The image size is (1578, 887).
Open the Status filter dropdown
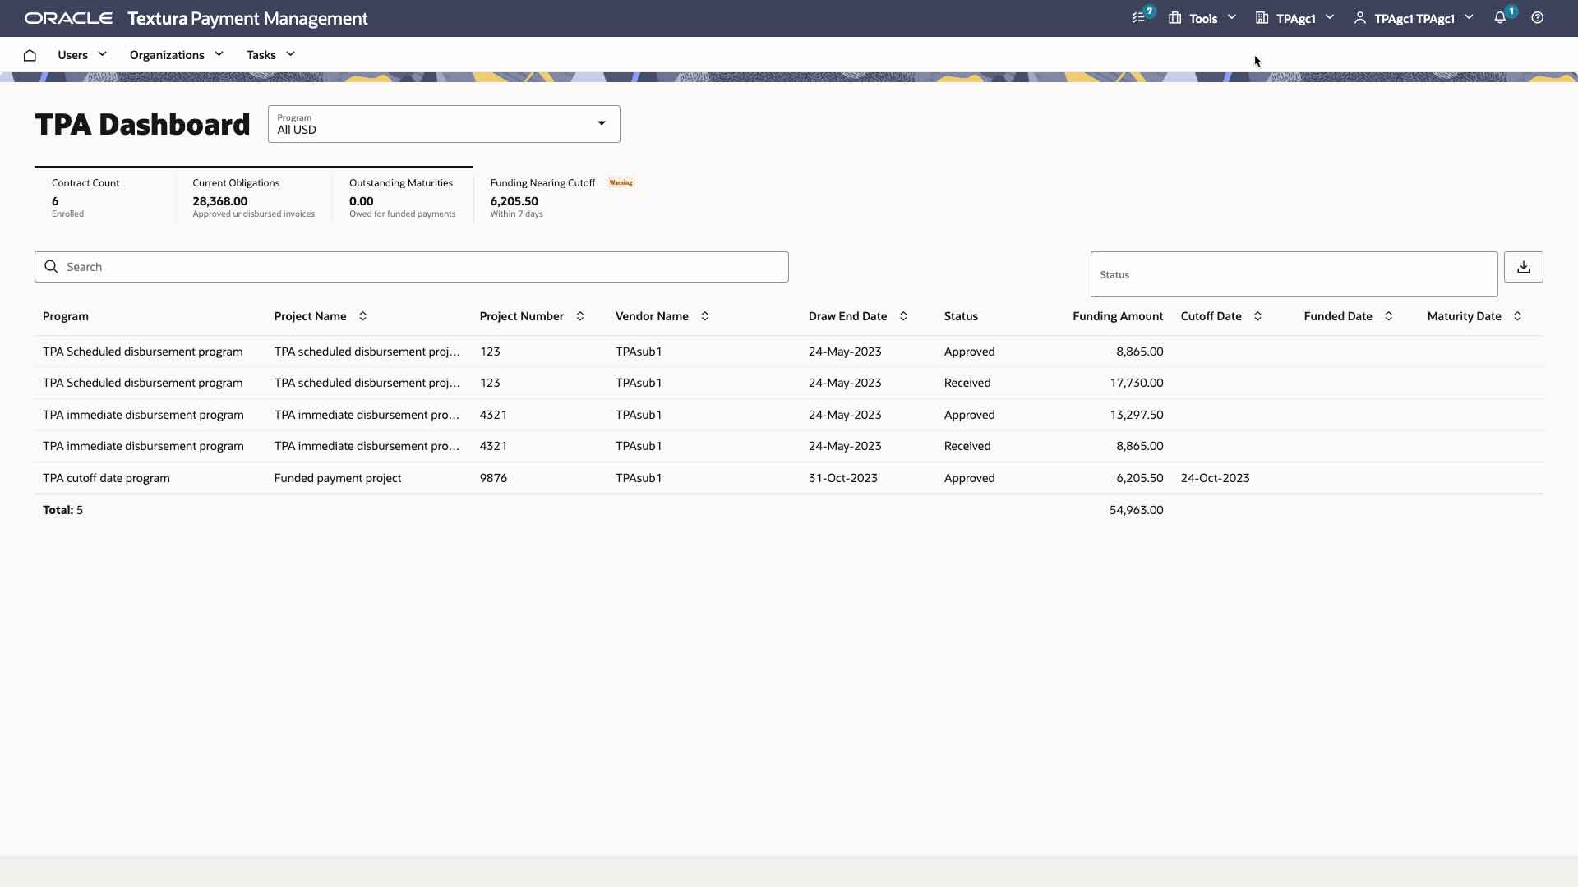[1294, 274]
